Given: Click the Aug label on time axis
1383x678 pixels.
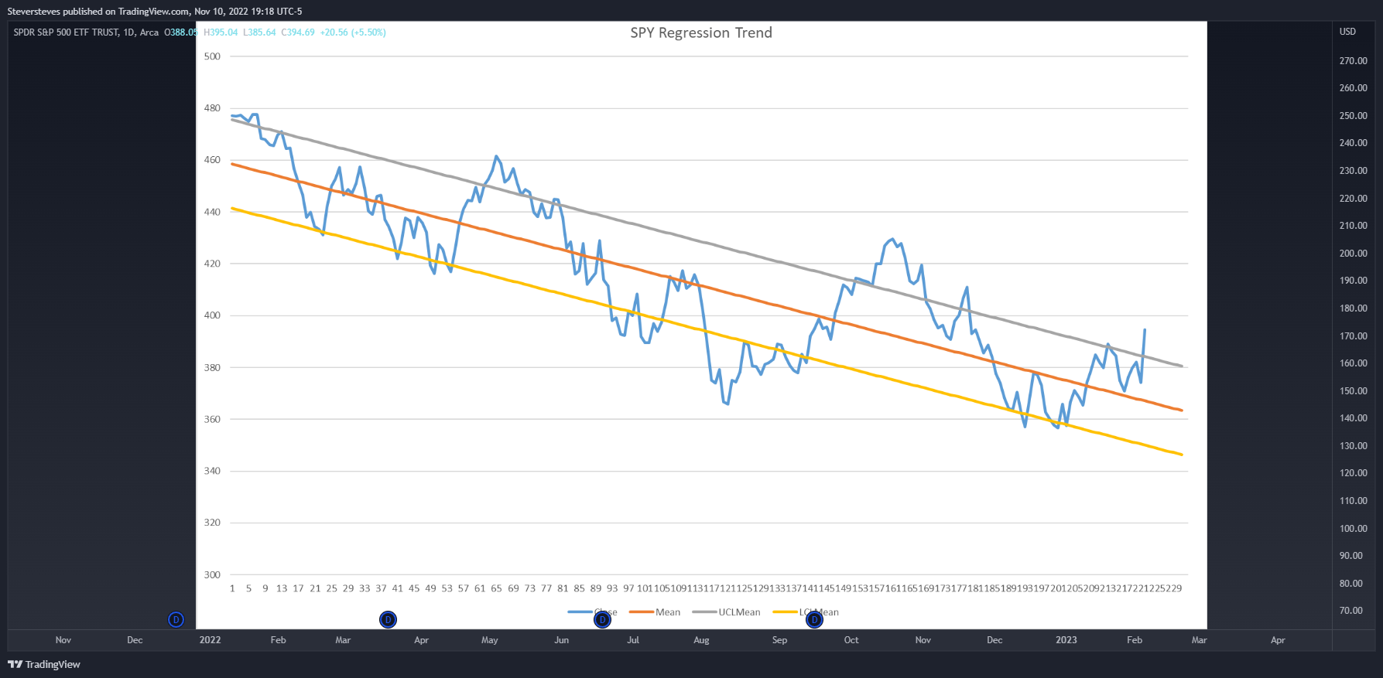Looking at the screenshot, I should [701, 640].
